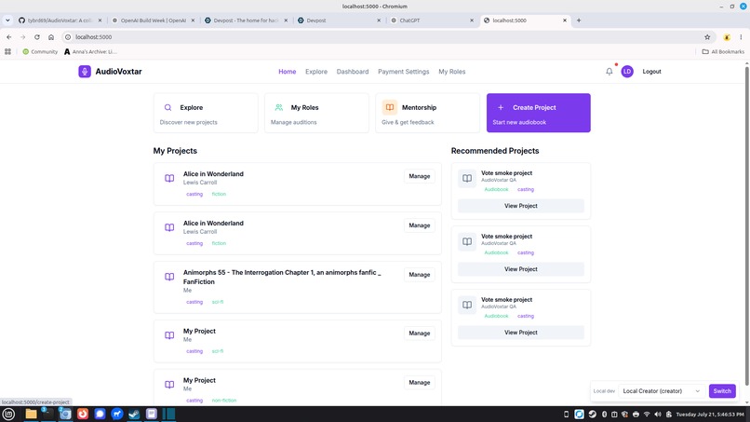Click the Create Project card
This screenshot has height=422, width=750.
click(x=538, y=113)
